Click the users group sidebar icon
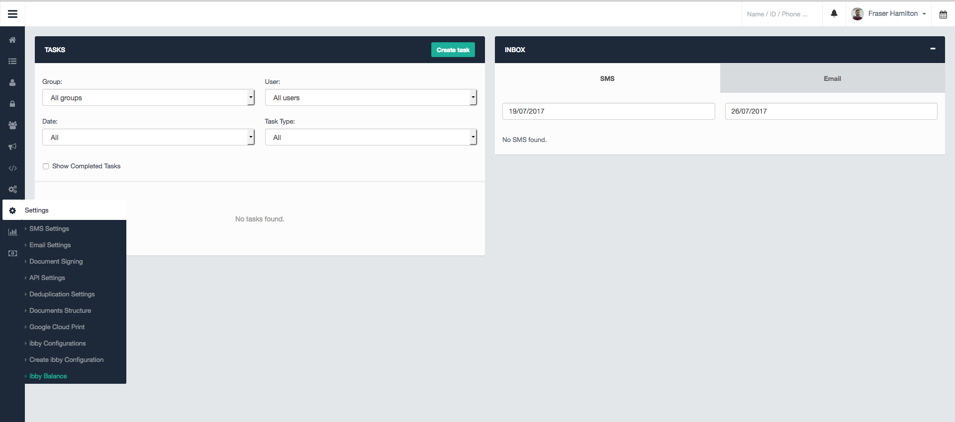 [x=12, y=125]
